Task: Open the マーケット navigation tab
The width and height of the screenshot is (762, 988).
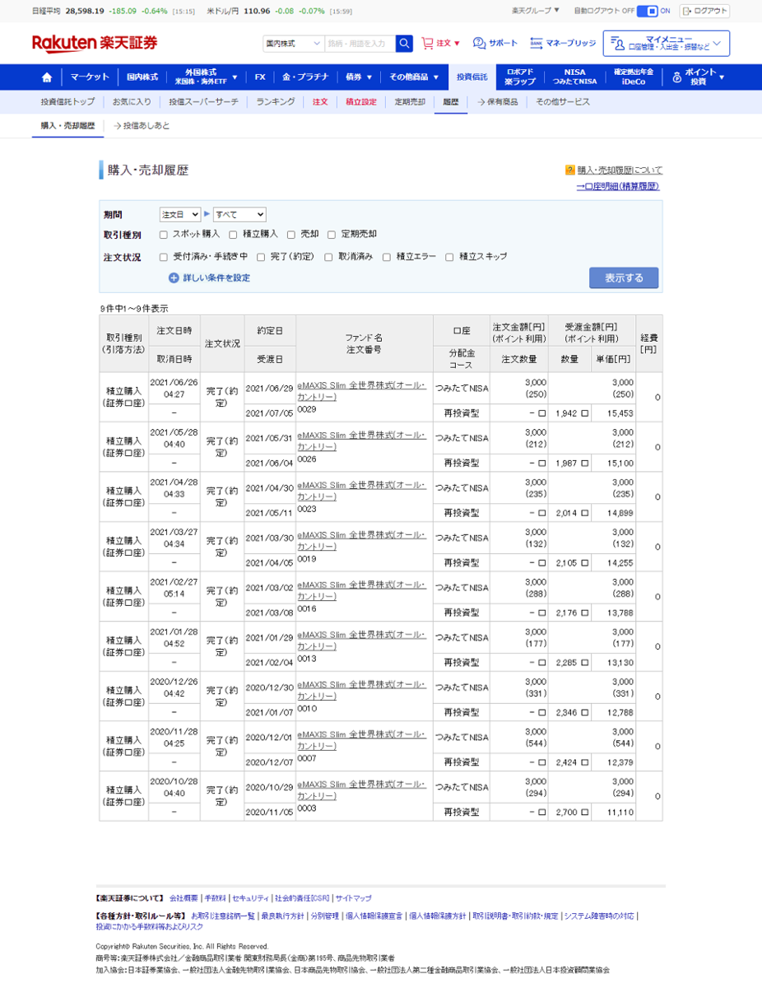Action: click(x=90, y=77)
